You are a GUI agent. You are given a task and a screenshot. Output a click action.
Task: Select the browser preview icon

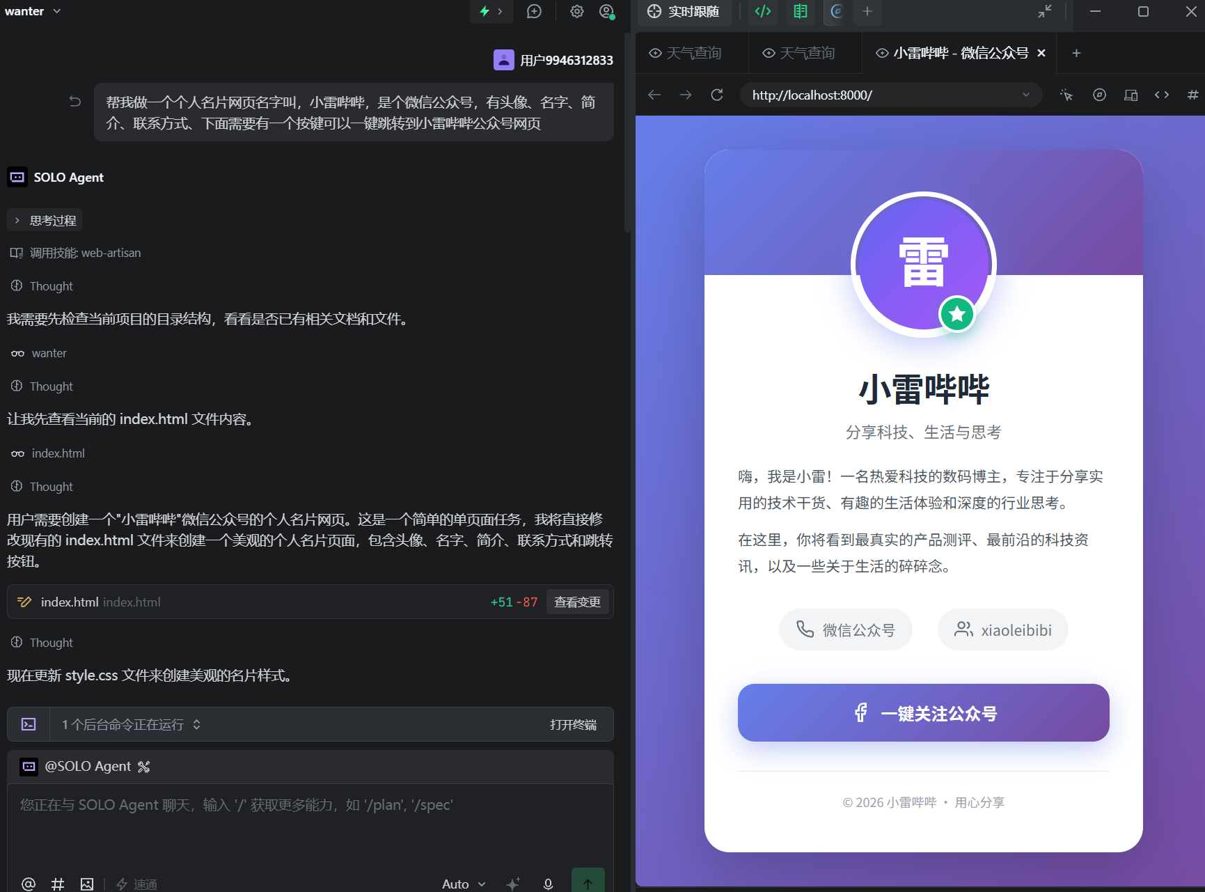(837, 11)
